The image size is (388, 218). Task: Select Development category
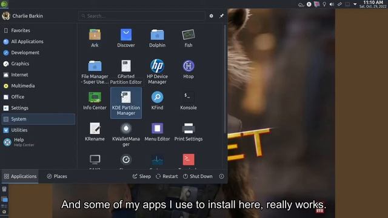[38, 53]
